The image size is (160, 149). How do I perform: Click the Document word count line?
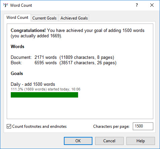pos(63,57)
